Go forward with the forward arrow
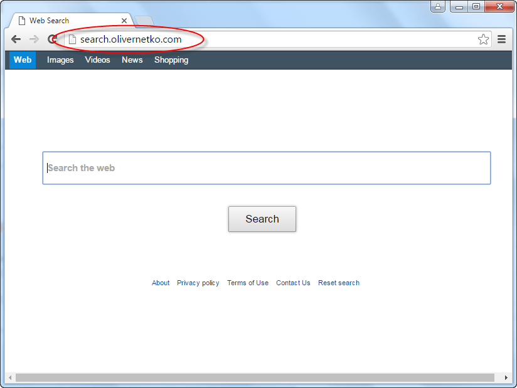Screen dimensions: 517x388 [x=34, y=39]
